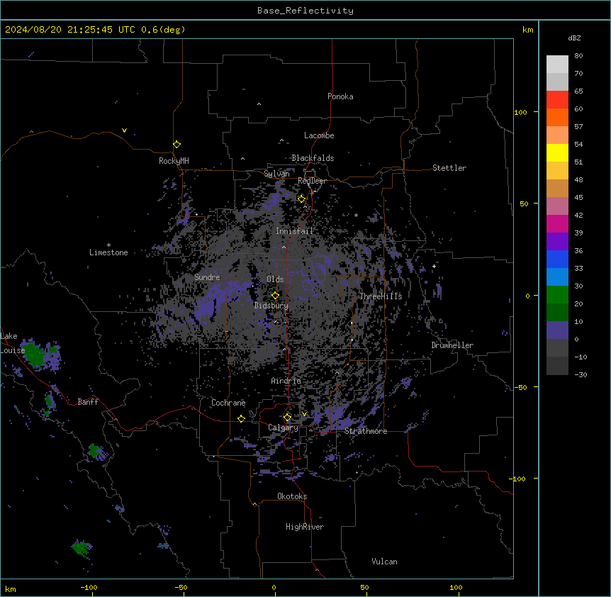
Task: Click the Innisfail label
Action: (294, 231)
